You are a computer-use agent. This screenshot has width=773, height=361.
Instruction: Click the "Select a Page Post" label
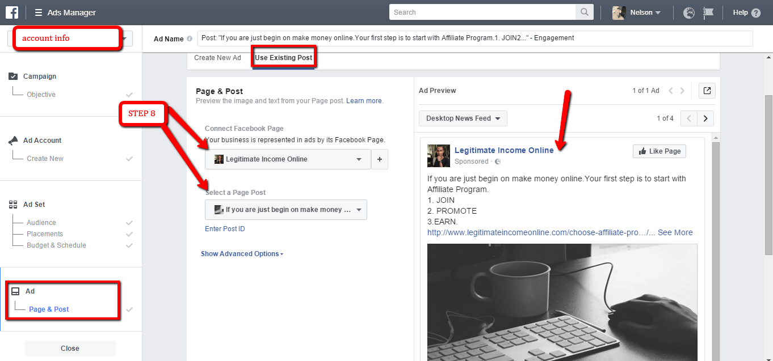(236, 193)
